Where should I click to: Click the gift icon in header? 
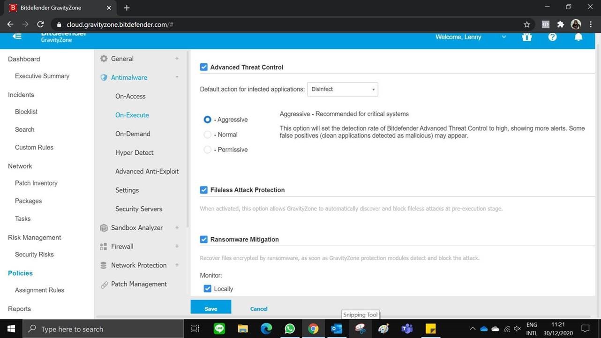(527, 37)
